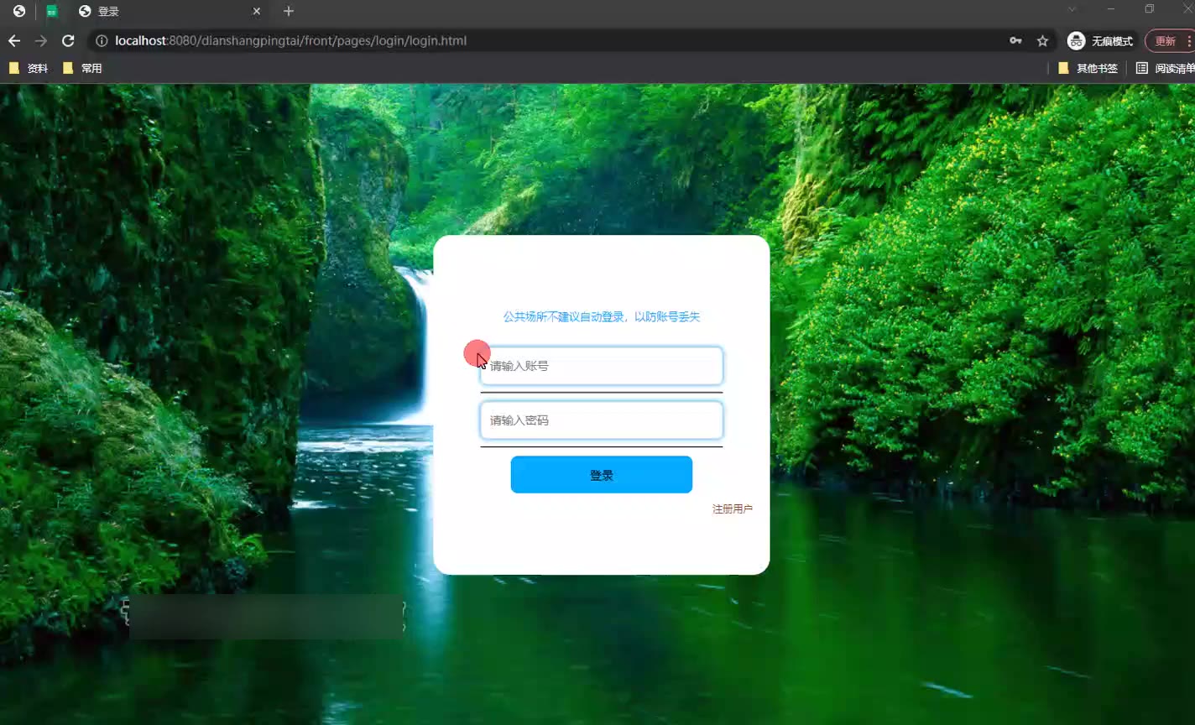Open the pinned green Sheets tab
Viewport: 1195px width, 725px height.
click(52, 12)
